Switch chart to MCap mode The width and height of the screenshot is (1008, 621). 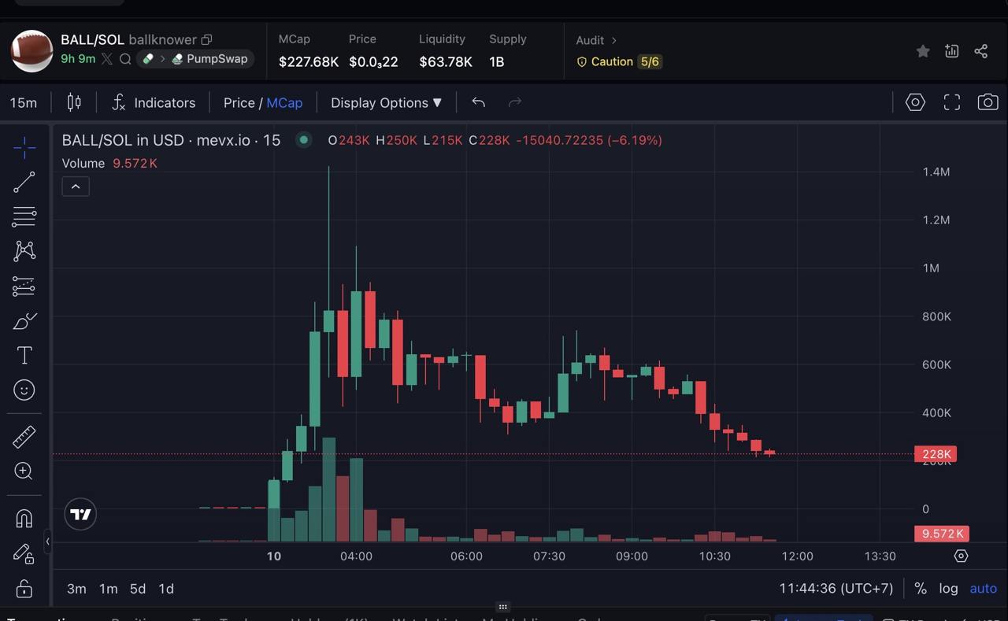tap(284, 102)
